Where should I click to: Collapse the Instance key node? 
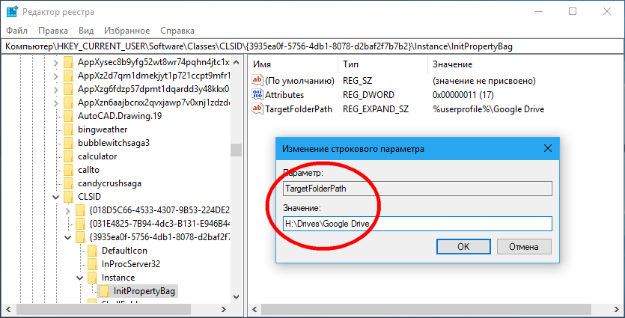coord(79,278)
